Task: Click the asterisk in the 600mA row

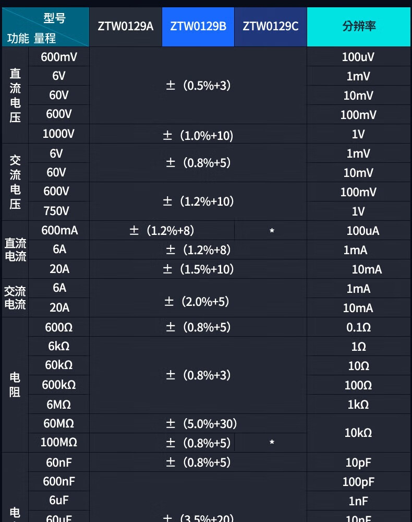Action: point(272,231)
